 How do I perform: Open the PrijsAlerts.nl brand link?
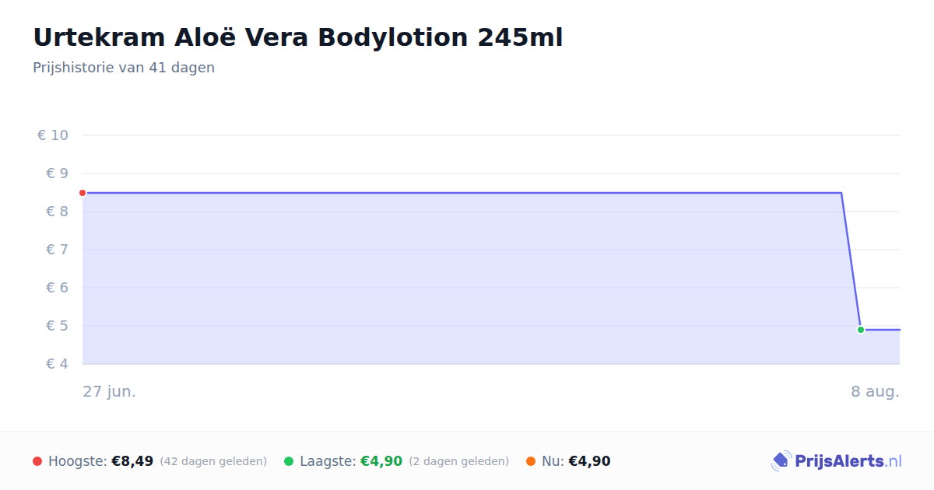(x=837, y=461)
